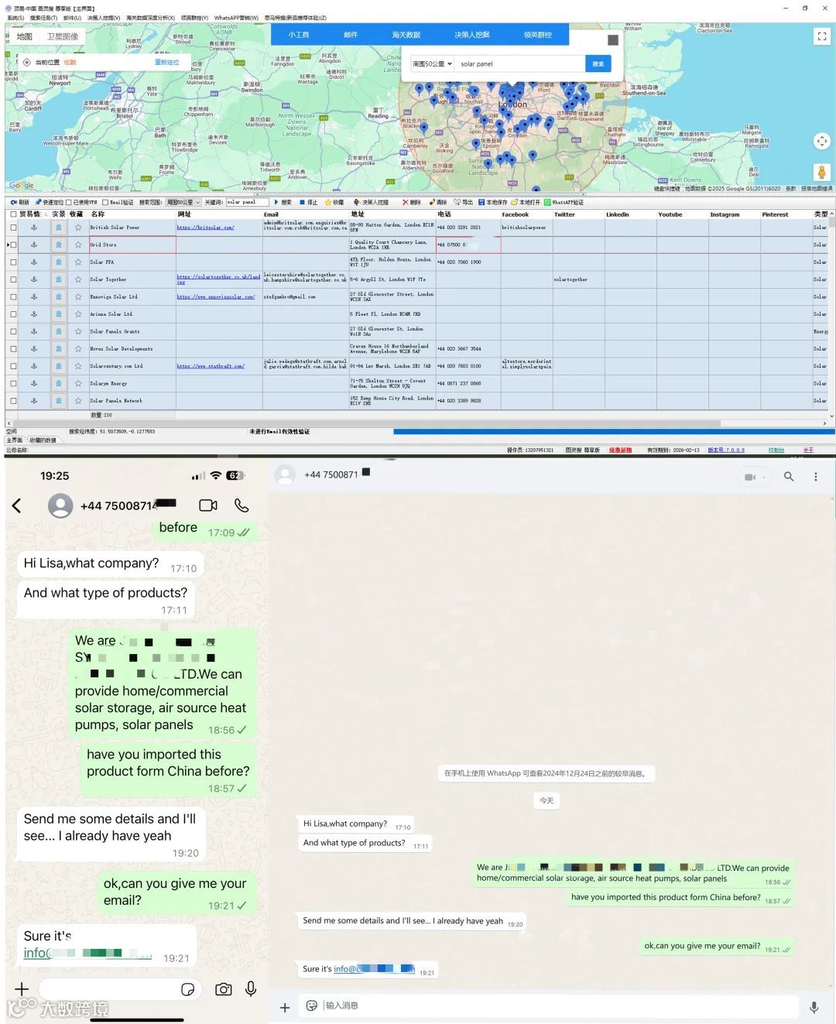
Task: Toggle the Email验证 checkbox
Action: click(106, 202)
